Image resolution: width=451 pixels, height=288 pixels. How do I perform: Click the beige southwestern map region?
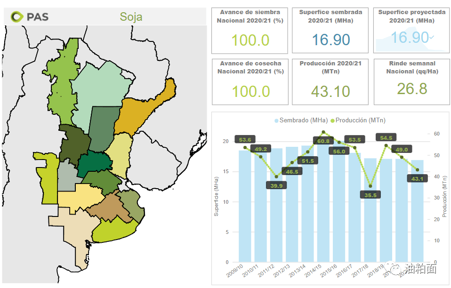pos(71,231)
